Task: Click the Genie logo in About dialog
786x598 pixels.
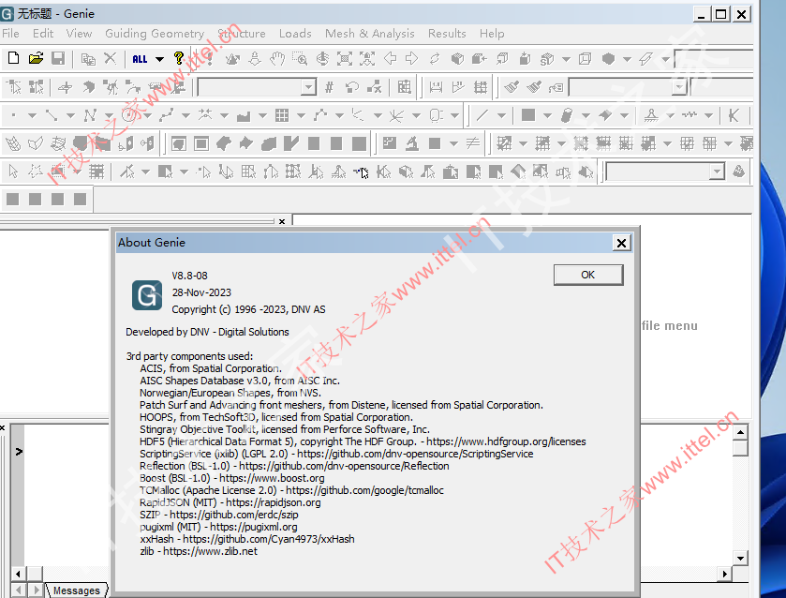Action: (x=147, y=295)
